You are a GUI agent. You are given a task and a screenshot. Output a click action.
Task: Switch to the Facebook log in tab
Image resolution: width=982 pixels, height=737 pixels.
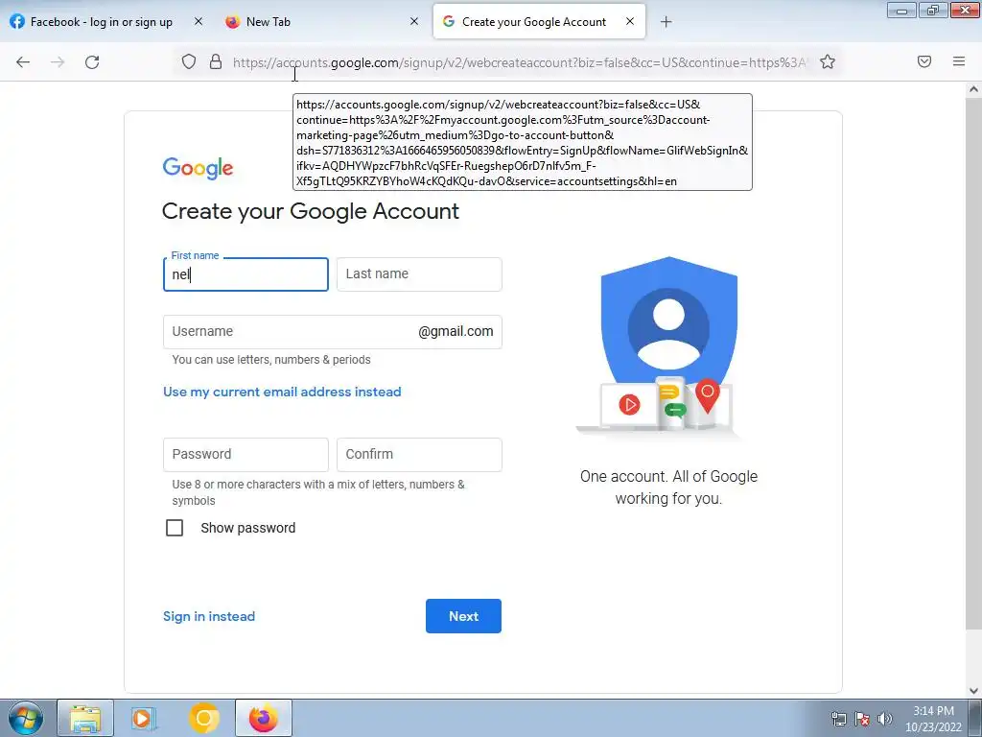pyautogui.click(x=106, y=21)
